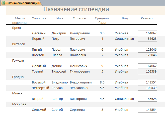Click the first name Виктор
This screenshot has width=165, height=117.
click(57, 99)
